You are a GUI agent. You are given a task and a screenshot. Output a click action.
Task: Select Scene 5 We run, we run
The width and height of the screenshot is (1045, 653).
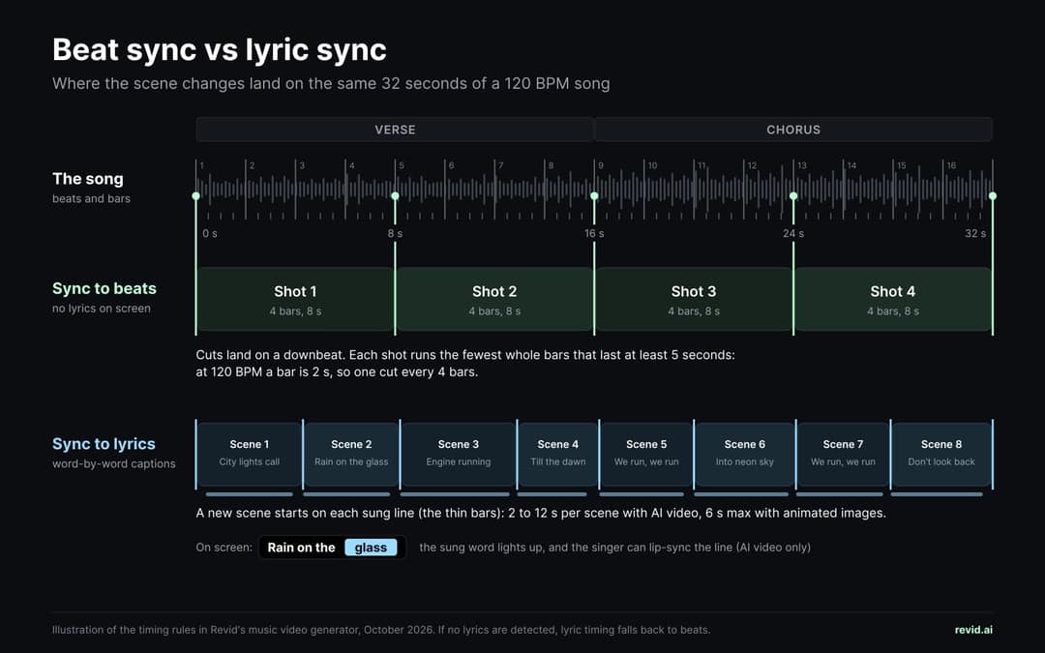point(646,454)
